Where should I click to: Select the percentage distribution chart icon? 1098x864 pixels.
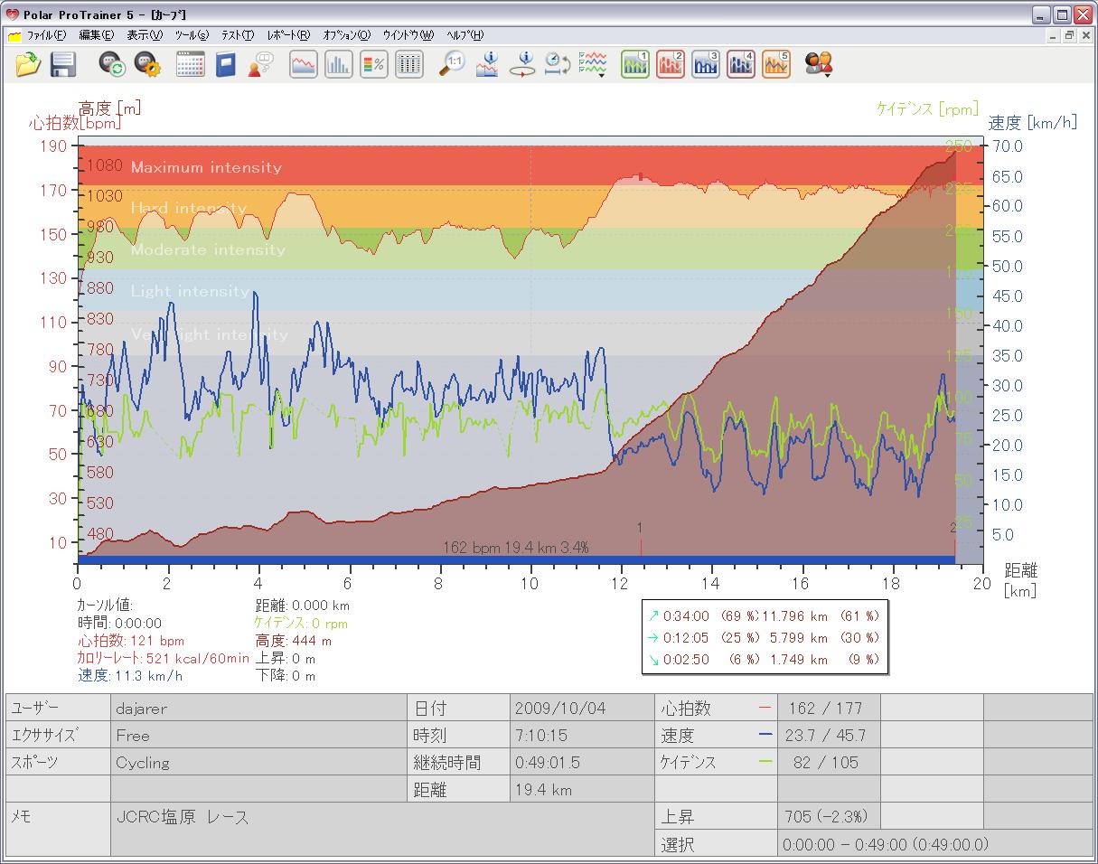[x=374, y=64]
